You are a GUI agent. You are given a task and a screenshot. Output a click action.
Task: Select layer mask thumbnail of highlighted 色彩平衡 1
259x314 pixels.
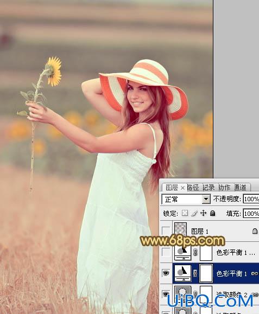(x=206, y=273)
